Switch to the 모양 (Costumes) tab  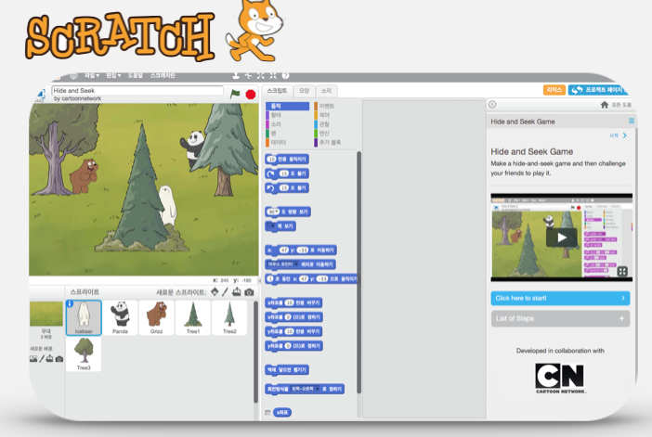click(305, 91)
